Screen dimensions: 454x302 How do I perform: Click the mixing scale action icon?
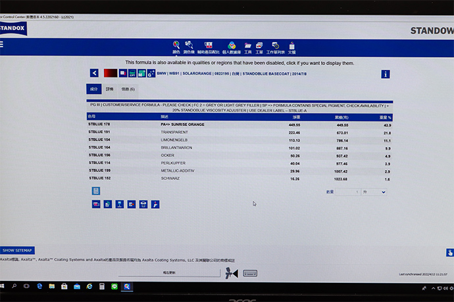(x=120, y=204)
